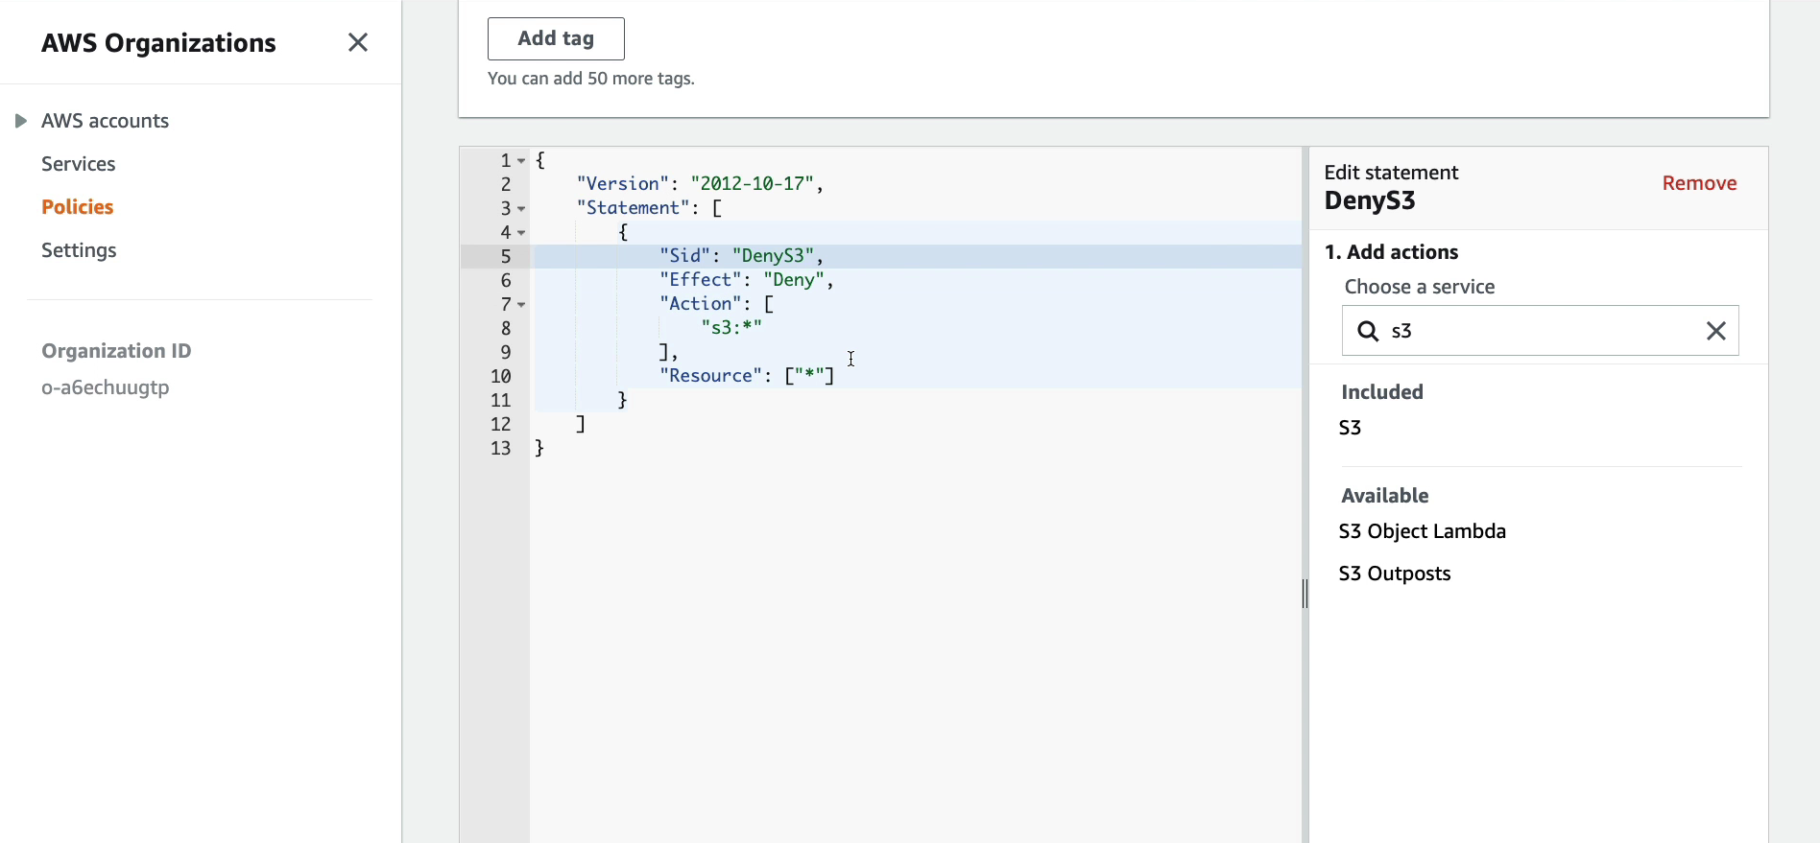Click the editor/sidebar splitter handle
The height and width of the screenshot is (843, 1820).
tap(1305, 594)
